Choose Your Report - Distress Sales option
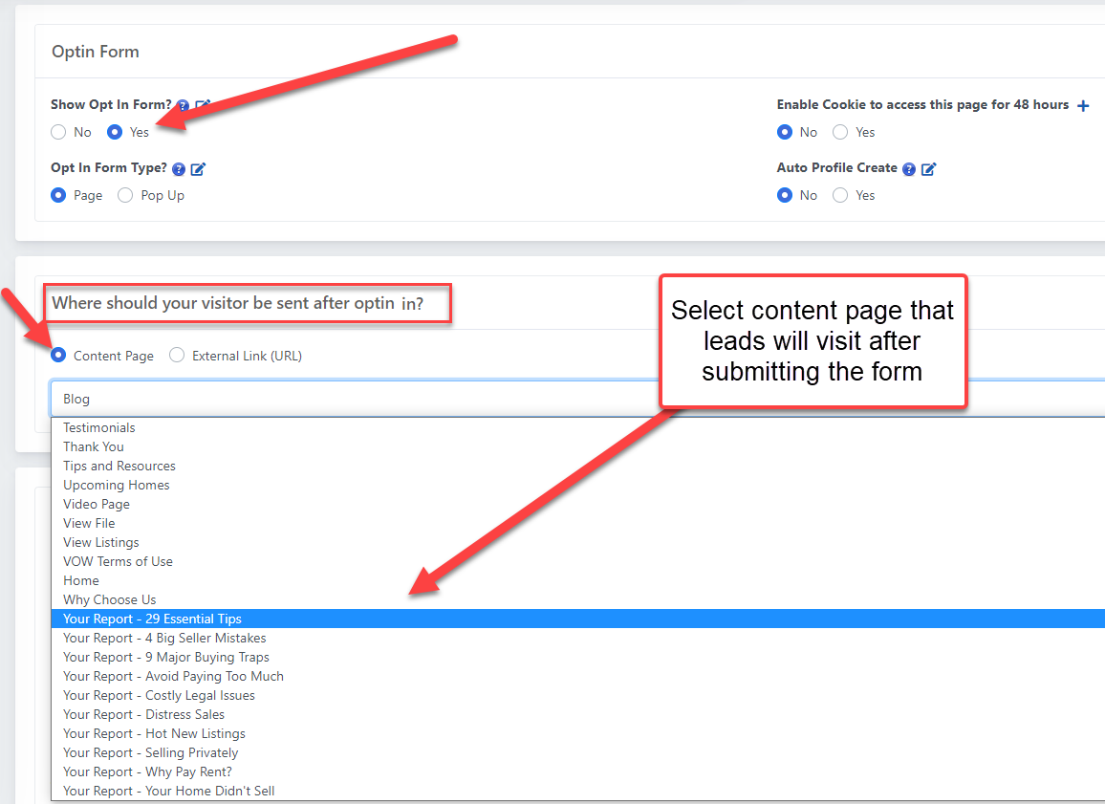The width and height of the screenshot is (1105, 804). pos(144,714)
